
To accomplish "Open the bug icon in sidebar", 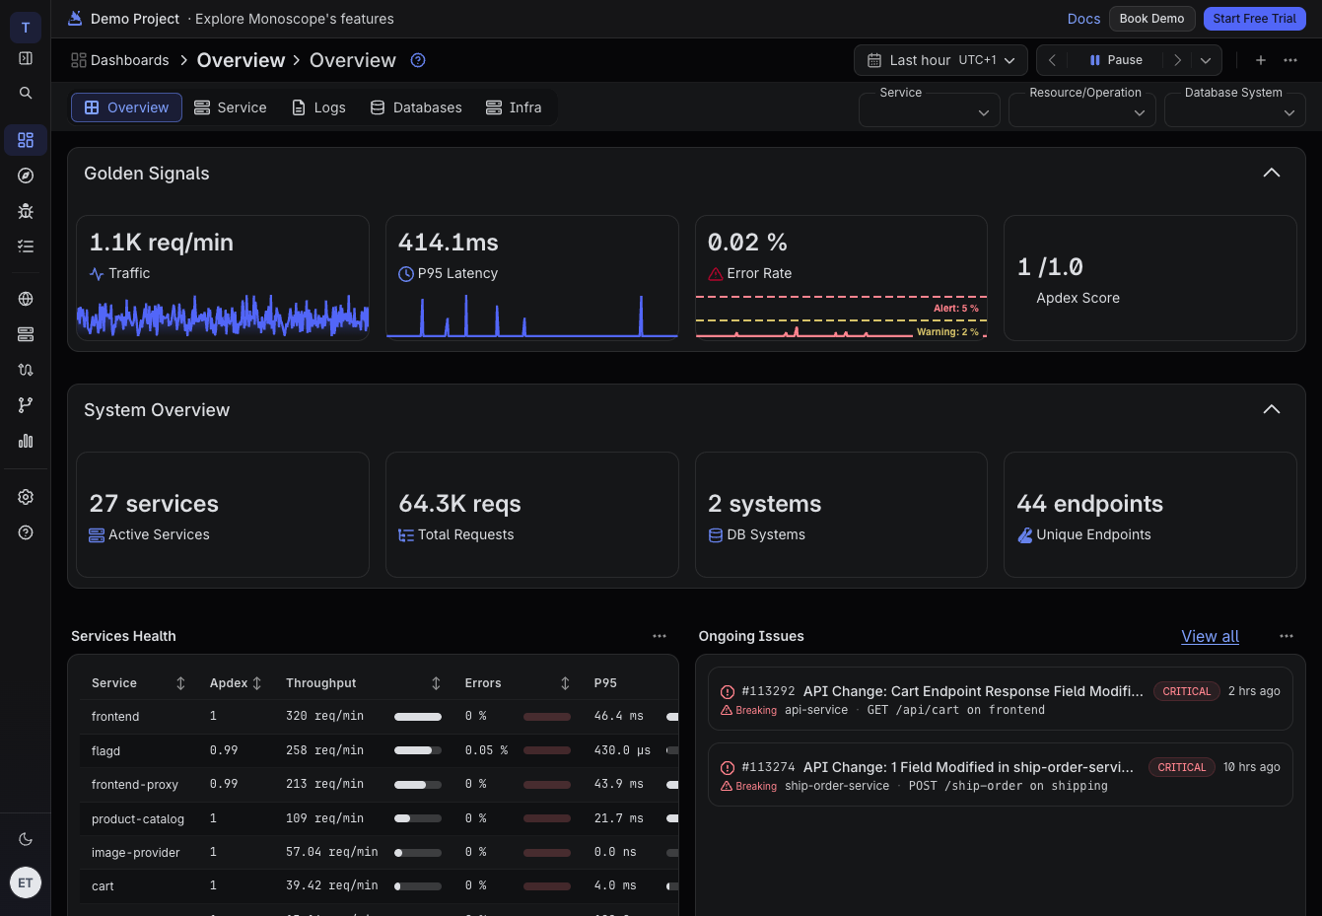I will pos(26,211).
